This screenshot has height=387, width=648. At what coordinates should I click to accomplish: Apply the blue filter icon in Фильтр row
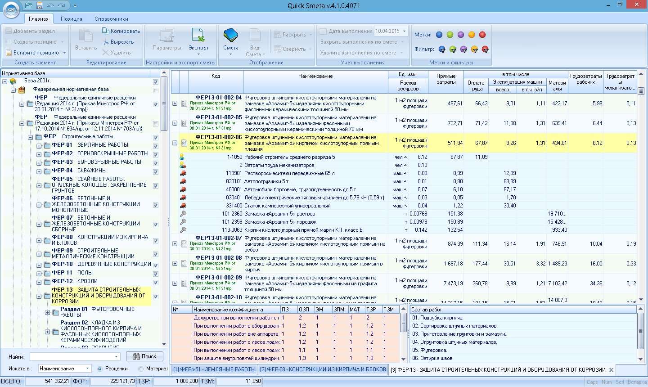pyautogui.click(x=442, y=49)
